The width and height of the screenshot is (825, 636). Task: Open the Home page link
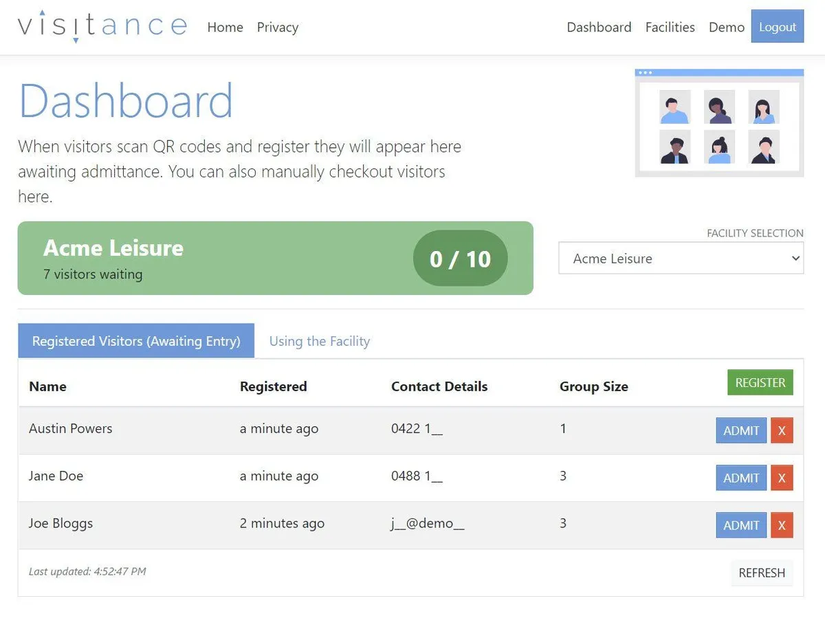tap(225, 28)
